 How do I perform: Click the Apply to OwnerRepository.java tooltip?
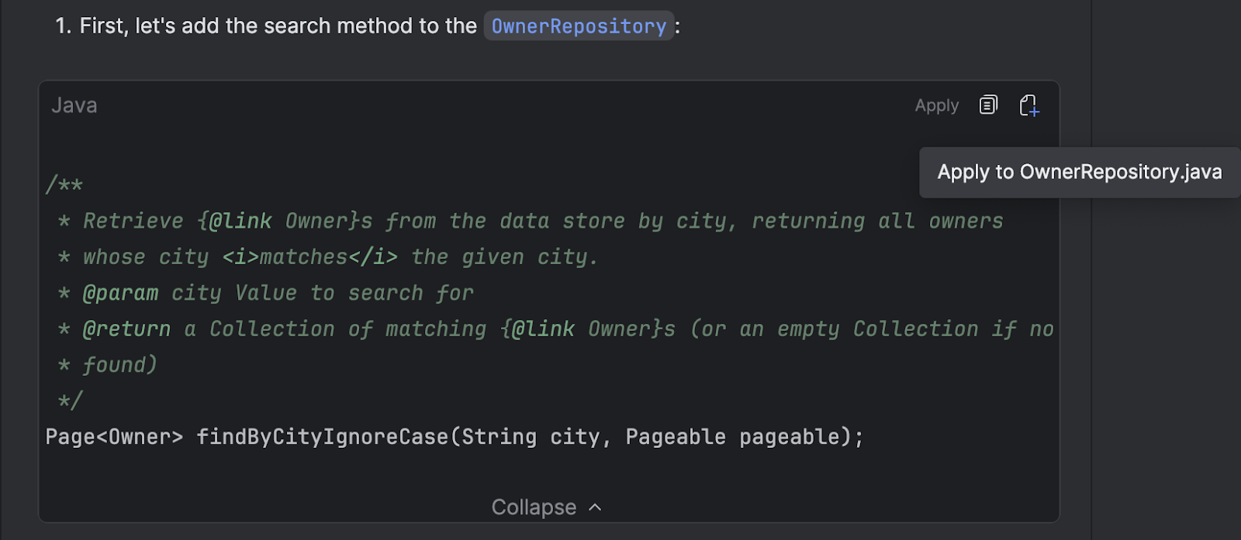(1080, 172)
